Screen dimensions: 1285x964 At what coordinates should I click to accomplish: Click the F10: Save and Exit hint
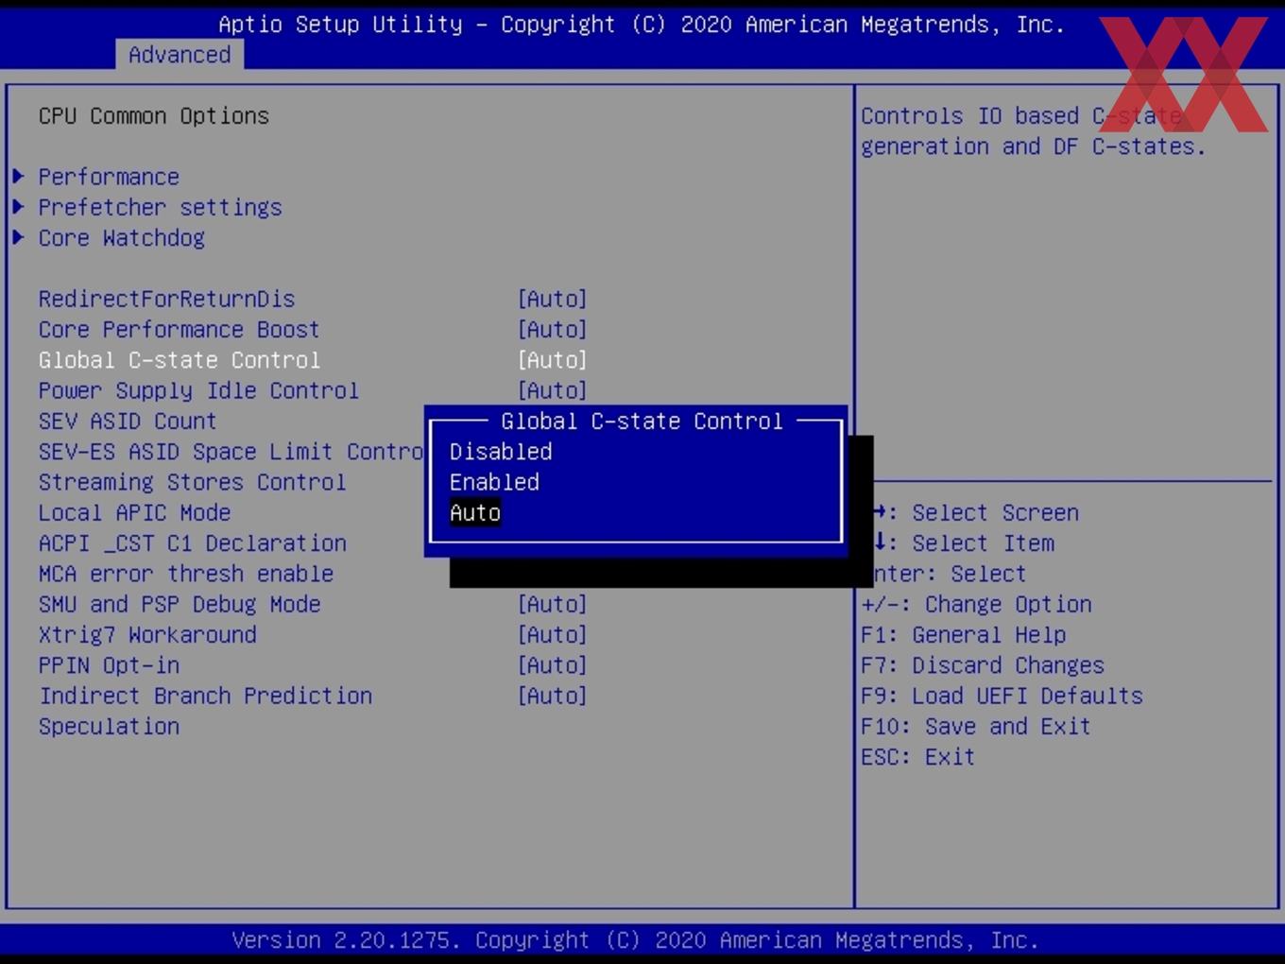tap(976, 726)
